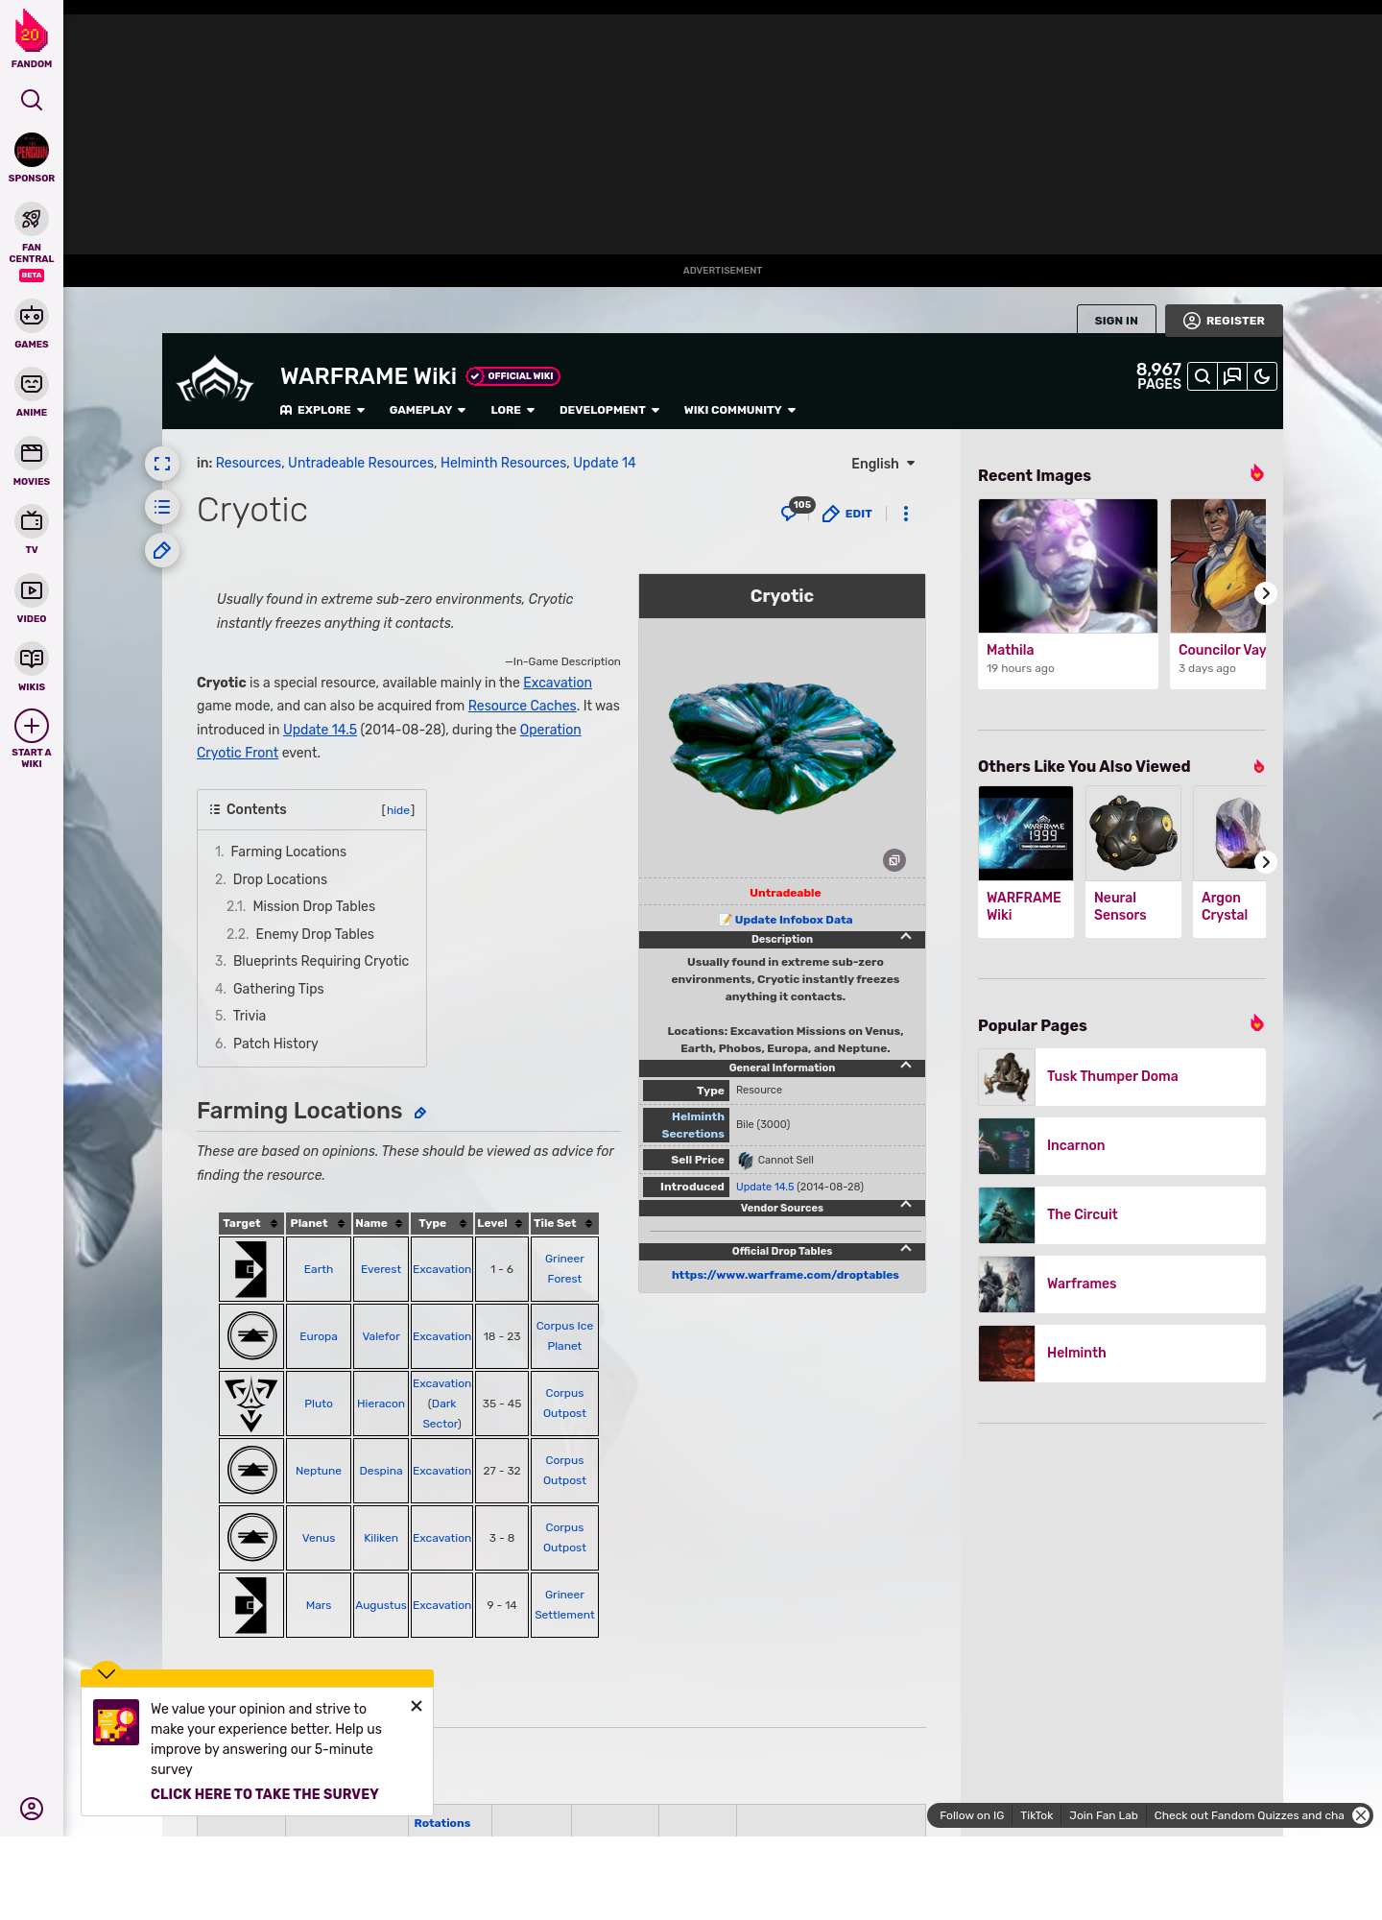Viewport: 1382px width, 1920px height.
Task: Open the English language dropdown
Action: coord(883,464)
